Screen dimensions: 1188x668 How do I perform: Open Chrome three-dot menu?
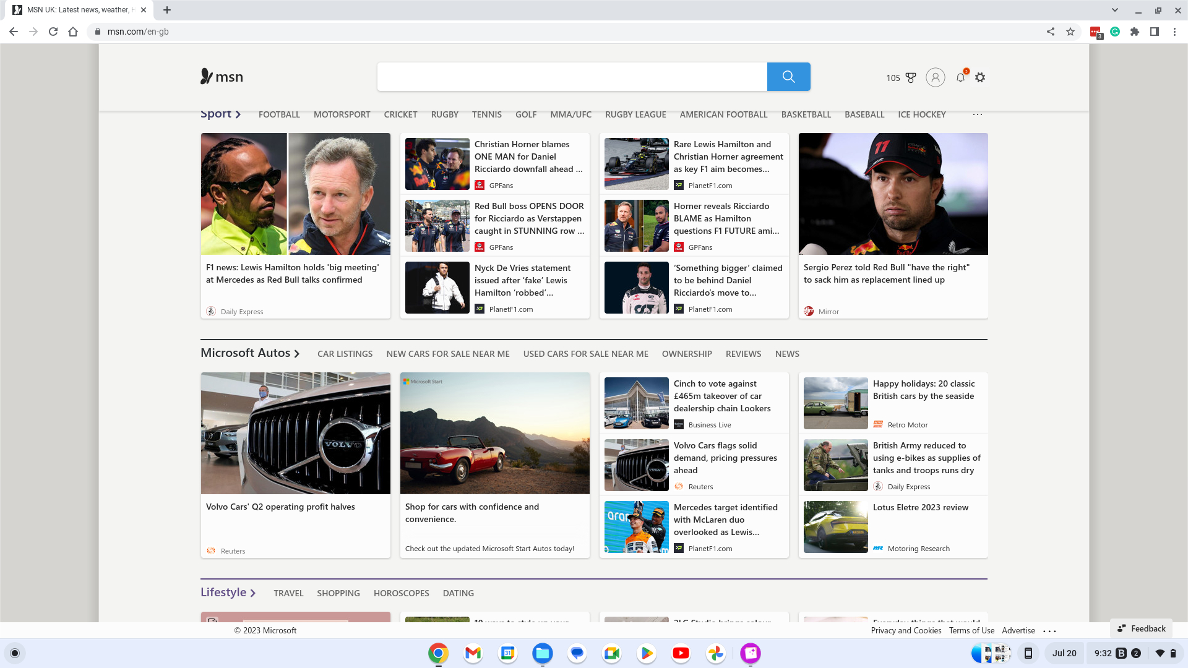tap(1174, 32)
